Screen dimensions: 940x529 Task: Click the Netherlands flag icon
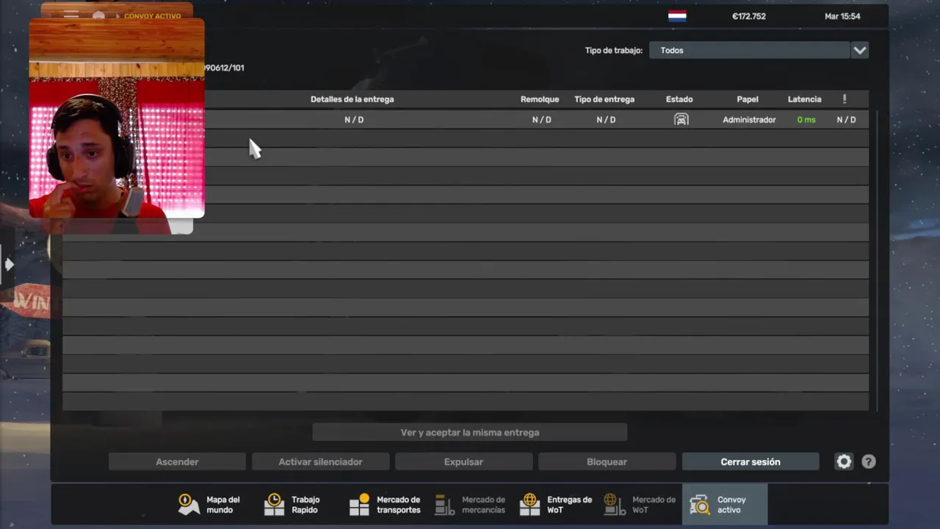[677, 16]
